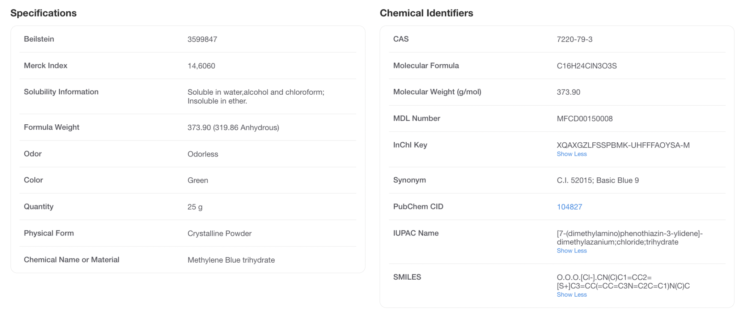Select the Molecular Formula value C16H24ClN3O3S
The image size is (741, 314).
pyautogui.click(x=587, y=65)
